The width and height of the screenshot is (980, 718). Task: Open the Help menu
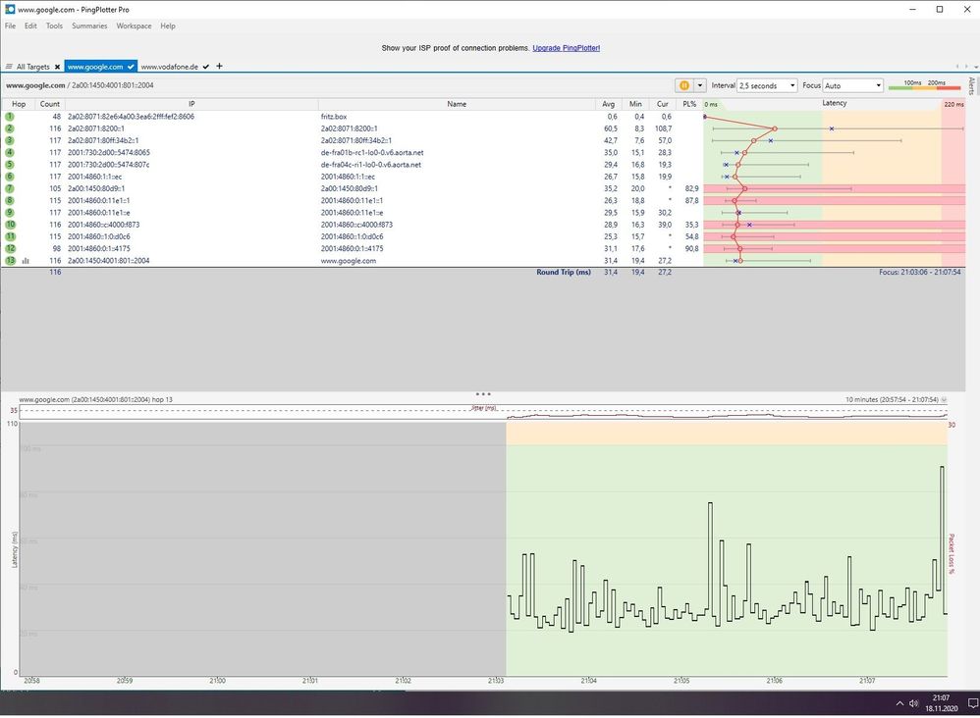click(x=168, y=26)
